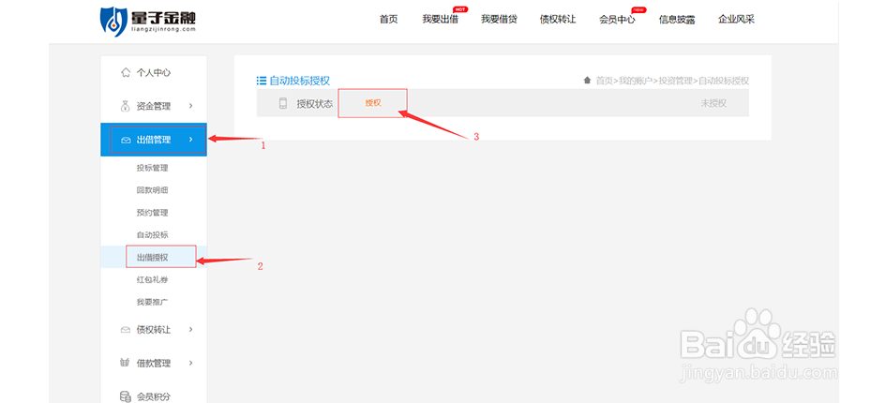Click the breadcrumb home icon

587,81
